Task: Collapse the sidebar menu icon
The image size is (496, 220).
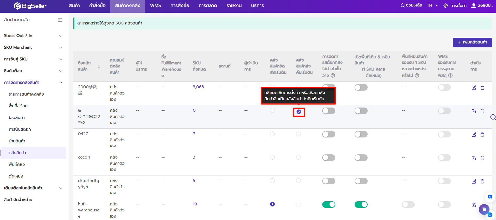Action: [x=60, y=20]
